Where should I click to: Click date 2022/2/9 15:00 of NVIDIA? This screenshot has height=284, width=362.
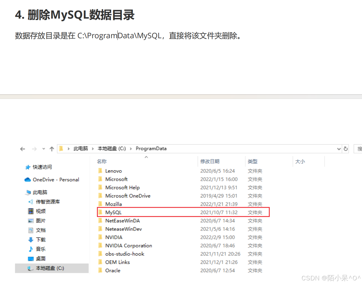click(x=218, y=237)
